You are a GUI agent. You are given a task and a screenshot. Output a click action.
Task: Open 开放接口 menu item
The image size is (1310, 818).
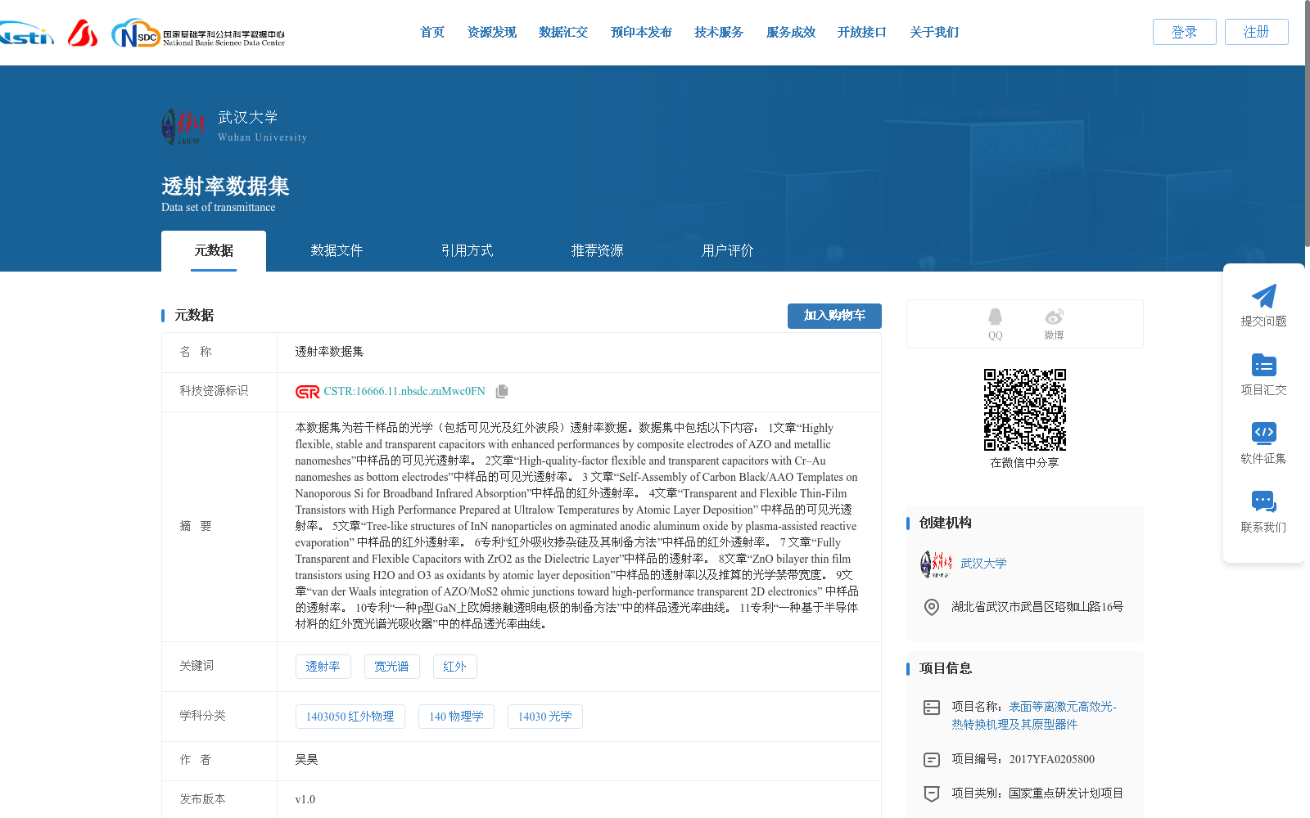pos(862,33)
